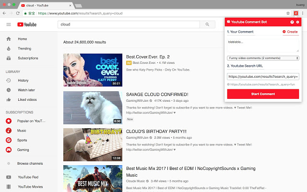Open the Best Music Mix 2017 video title
The image size is (307, 192).
pyautogui.click(x=191, y=172)
